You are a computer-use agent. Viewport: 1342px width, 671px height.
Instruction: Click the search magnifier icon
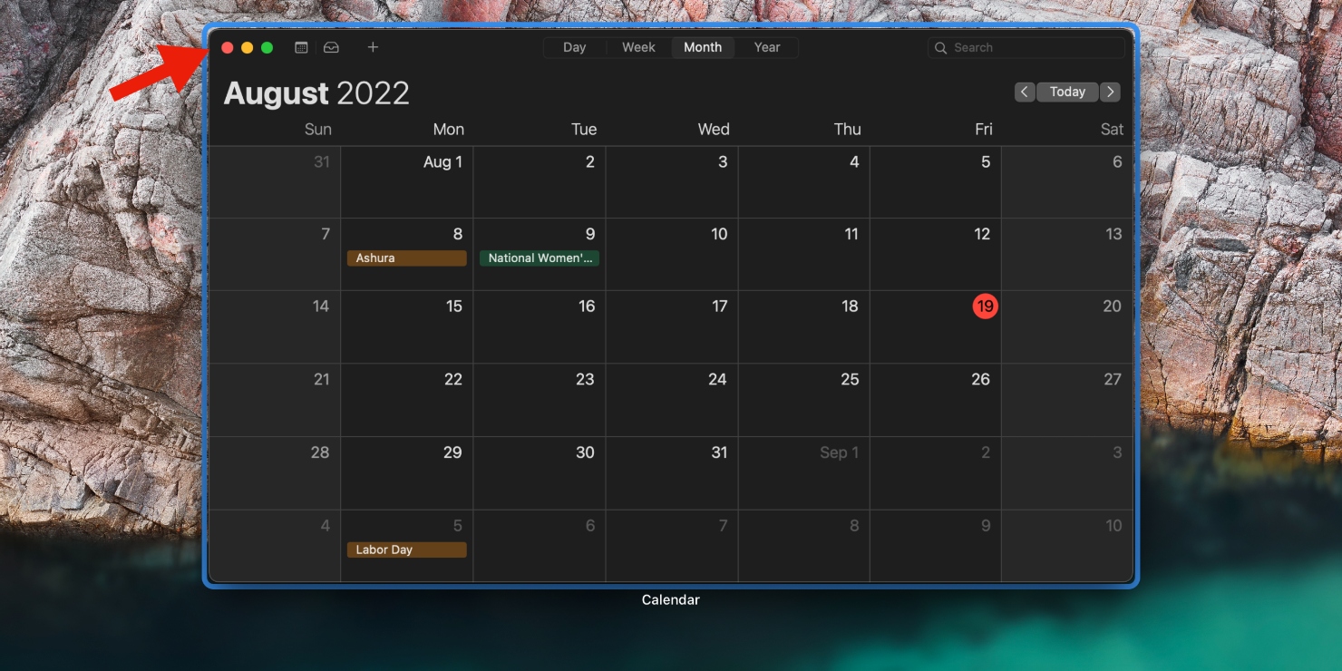[941, 48]
